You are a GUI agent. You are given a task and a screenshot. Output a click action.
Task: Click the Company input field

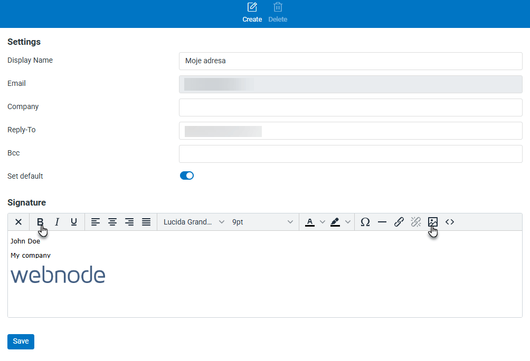coord(351,108)
